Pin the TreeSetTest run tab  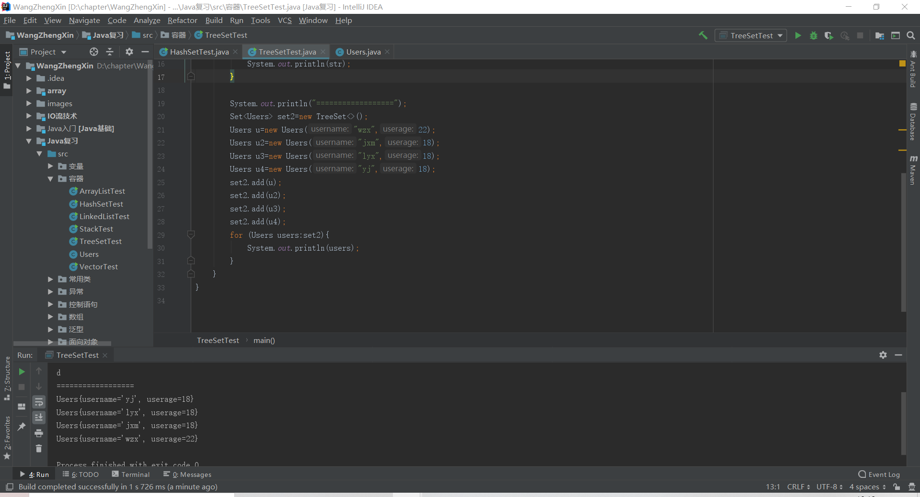tap(22, 426)
